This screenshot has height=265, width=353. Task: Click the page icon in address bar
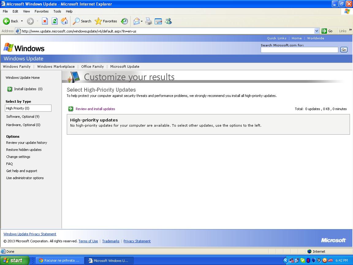pos(18,31)
